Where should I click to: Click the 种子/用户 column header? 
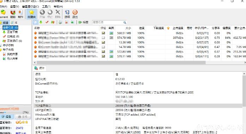click(x=202, y=28)
